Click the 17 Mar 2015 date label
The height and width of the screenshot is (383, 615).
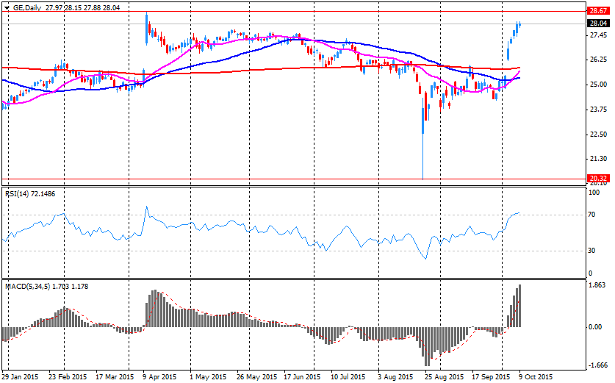114,376
